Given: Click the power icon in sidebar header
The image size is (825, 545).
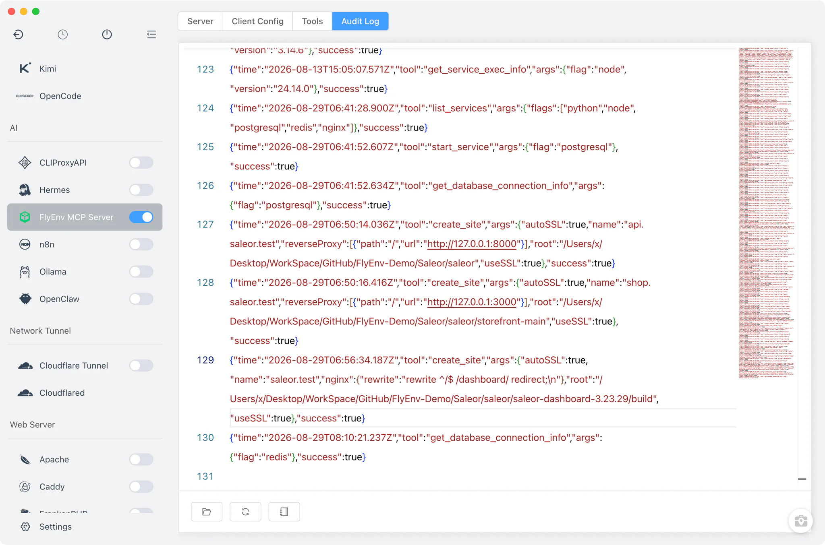Looking at the screenshot, I should [x=107, y=35].
